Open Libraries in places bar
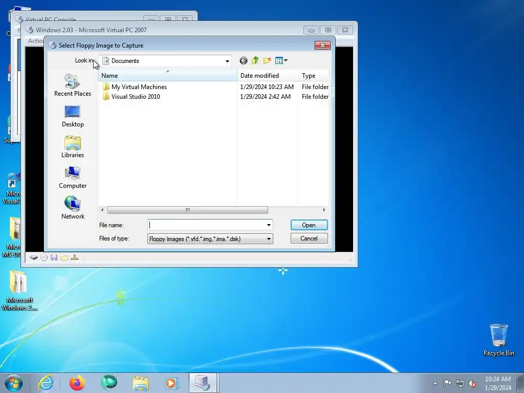524x393 pixels. [73, 147]
